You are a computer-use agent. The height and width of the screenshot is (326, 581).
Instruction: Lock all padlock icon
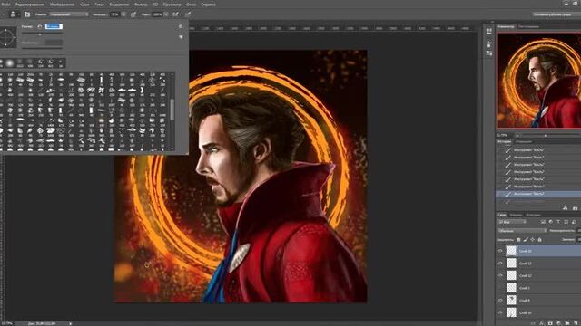tap(539, 239)
